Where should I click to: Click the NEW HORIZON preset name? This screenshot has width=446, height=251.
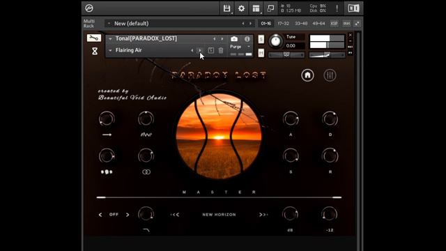click(219, 215)
